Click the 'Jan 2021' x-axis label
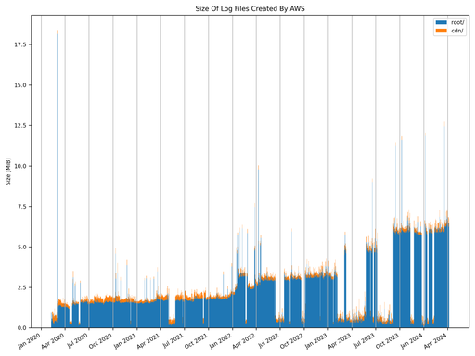This screenshot has height=356, width=475. pos(125,340)
